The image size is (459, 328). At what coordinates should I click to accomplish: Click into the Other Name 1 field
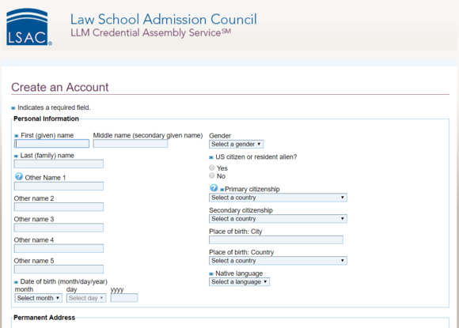[x=59, y=187]
